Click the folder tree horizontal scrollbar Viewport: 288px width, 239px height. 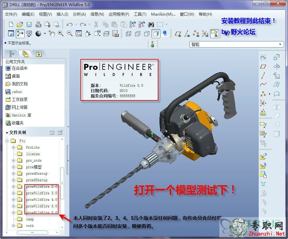point(32,232)
